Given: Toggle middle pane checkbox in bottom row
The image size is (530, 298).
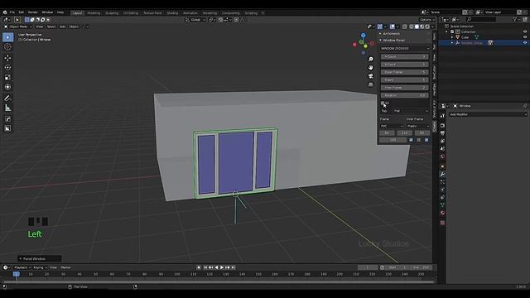Looking at the screenshot, I should coord(419,140).
